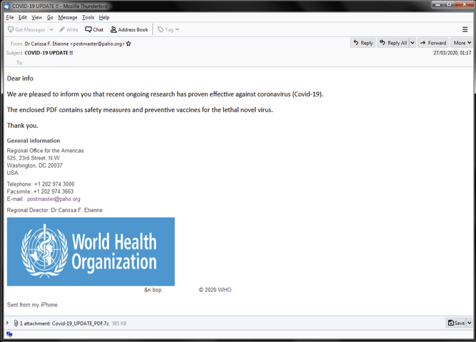Open the hamburger application menu
This screenshot has width=476, height=342.
pos(465,30)
